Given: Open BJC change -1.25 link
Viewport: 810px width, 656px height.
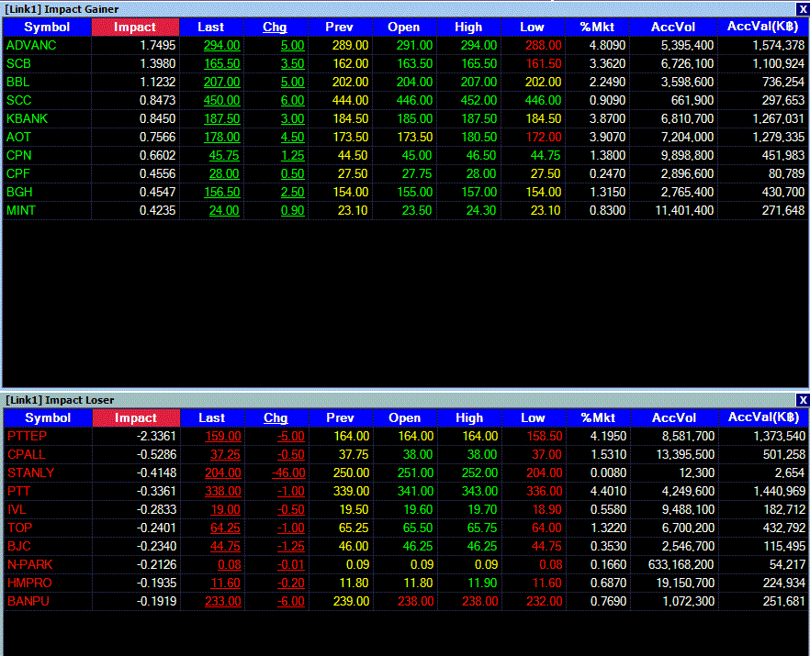Looking at the screenshot, I should [291, 547].
